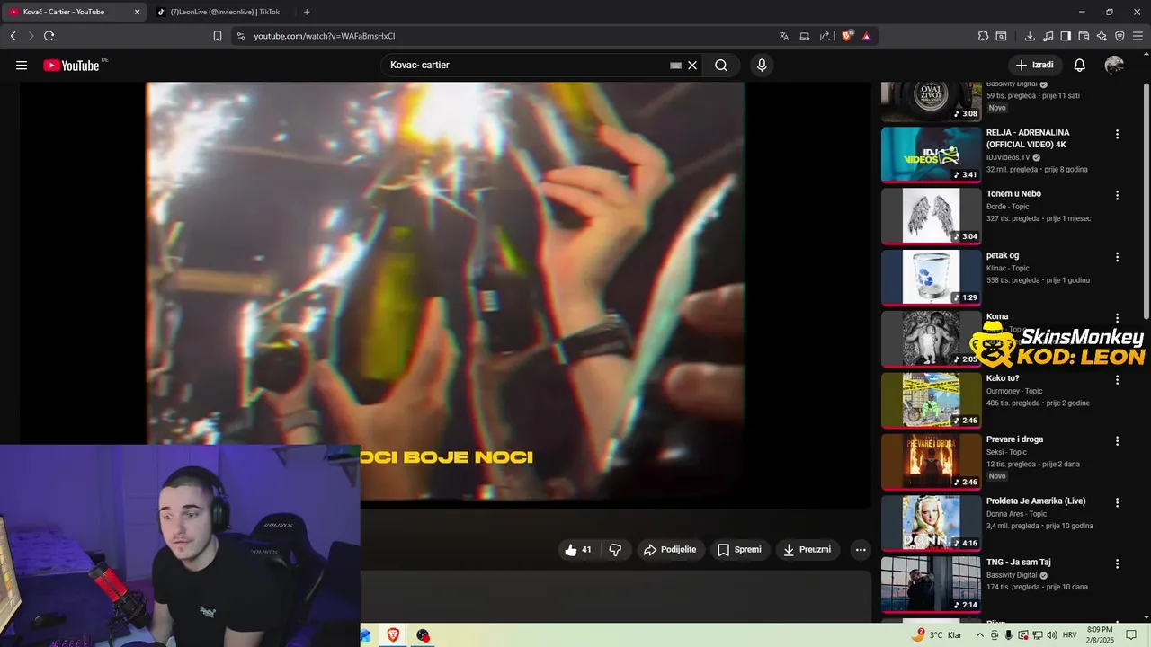Open Leo AI sparkle icon
Image resolution: width=1151 pixels, height=647 pixels.
1102,36
